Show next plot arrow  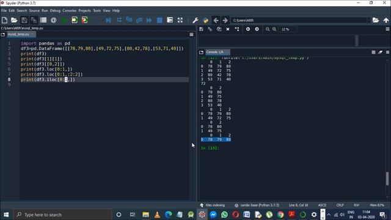[257, 29]
